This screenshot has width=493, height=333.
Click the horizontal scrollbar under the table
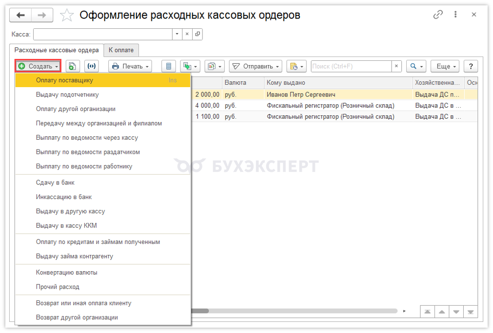click(293, 311)
